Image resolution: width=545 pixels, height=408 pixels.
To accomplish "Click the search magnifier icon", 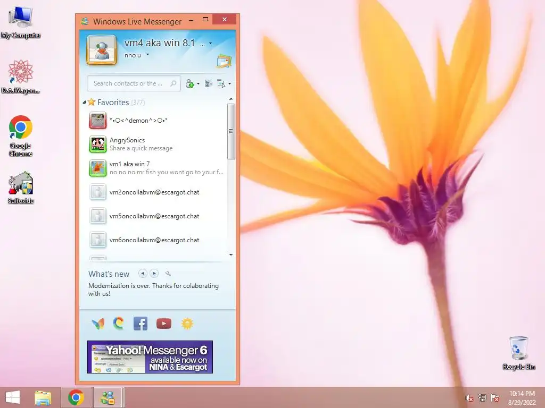I will (173, 83).
